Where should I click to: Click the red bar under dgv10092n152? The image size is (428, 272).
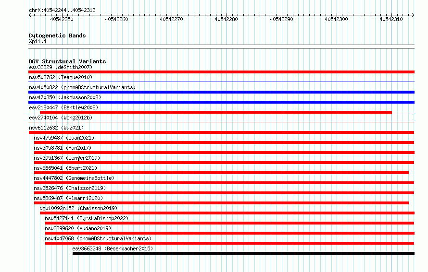pyautogui.click(x=227, y=213)
